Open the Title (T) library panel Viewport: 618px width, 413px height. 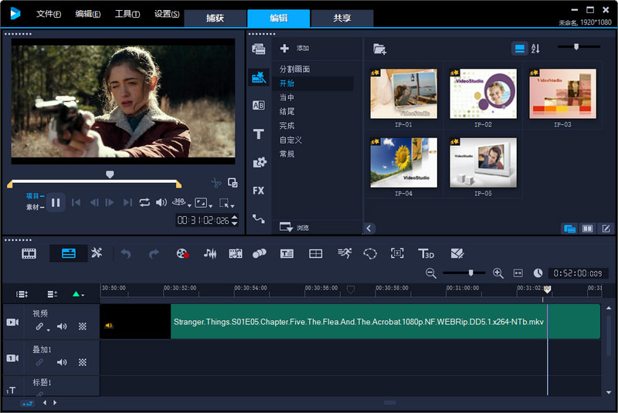pyautogui.click(x=259, y=134)
